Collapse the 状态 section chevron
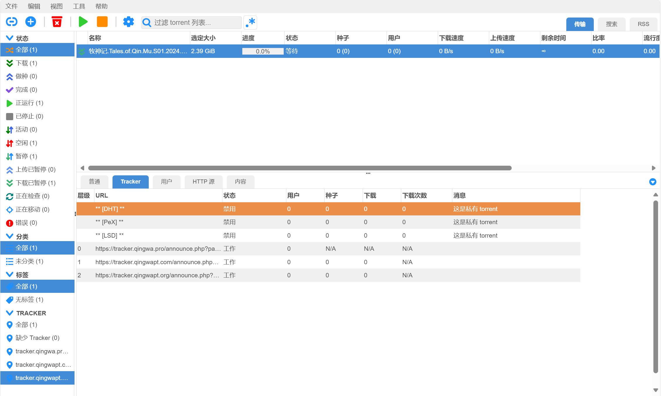 [x=10, y=38]
